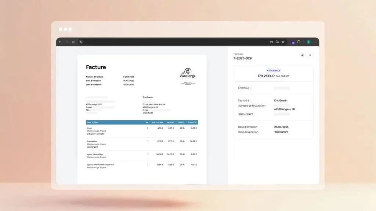The image size is (376, 211).
Task: Open the browser three-dot menu
Action: [315, 42]
